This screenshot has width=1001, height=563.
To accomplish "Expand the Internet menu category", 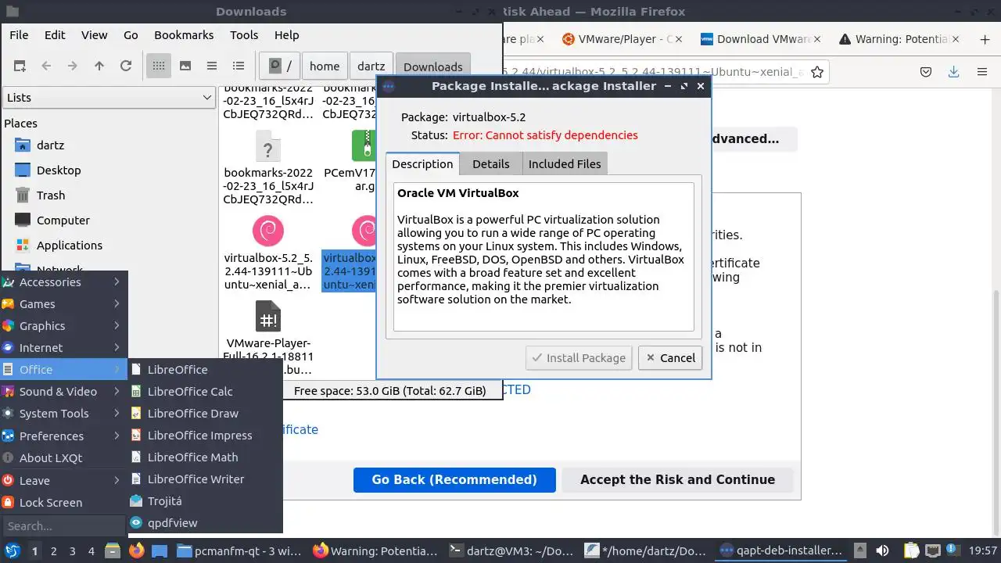I will click(x=63, y=347).
